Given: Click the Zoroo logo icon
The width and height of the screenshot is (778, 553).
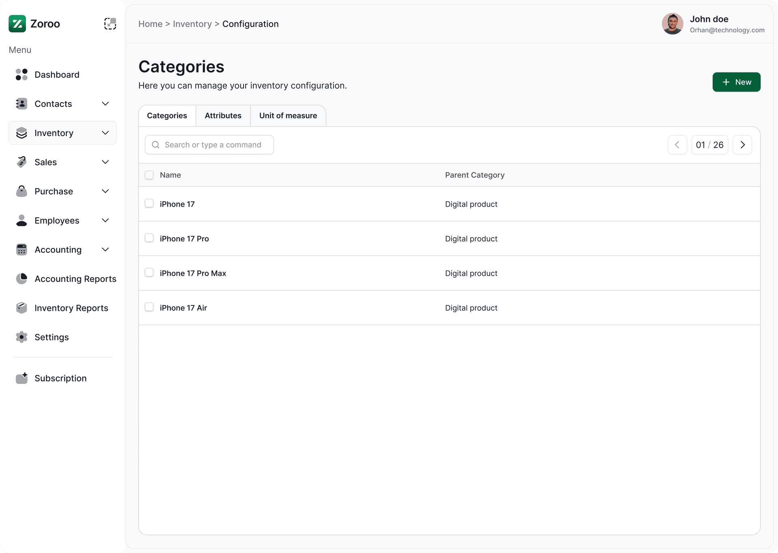Looking at the screenshot, I should pyautogui.click(x=17, y=24).
